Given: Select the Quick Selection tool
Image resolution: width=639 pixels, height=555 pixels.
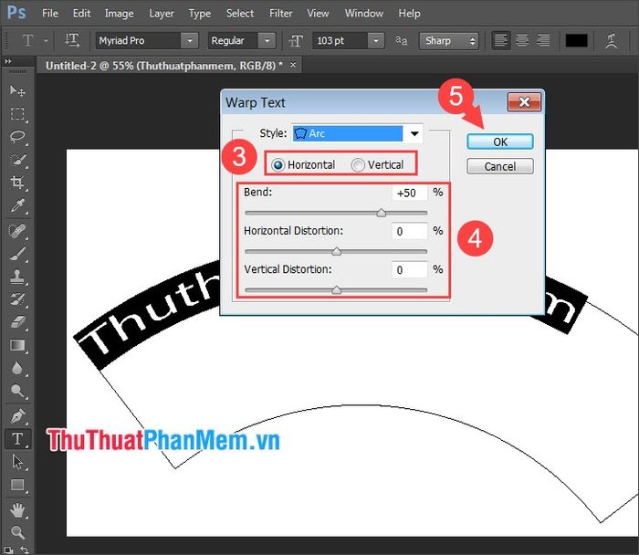Looking at the screenshot, I should [x=17, y=160].
